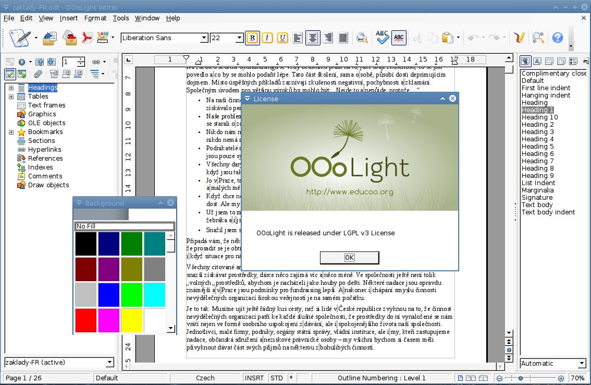The height and width of the screenshot is (385, 591).
Task: Click the Styles and Formatting brush icon
Action: click(x=519, y=38)
